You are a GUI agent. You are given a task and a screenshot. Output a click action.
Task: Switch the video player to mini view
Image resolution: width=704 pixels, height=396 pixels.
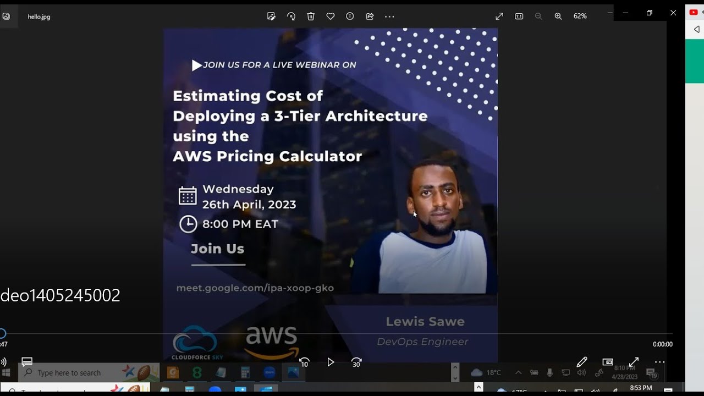click(x=608, y=362)
